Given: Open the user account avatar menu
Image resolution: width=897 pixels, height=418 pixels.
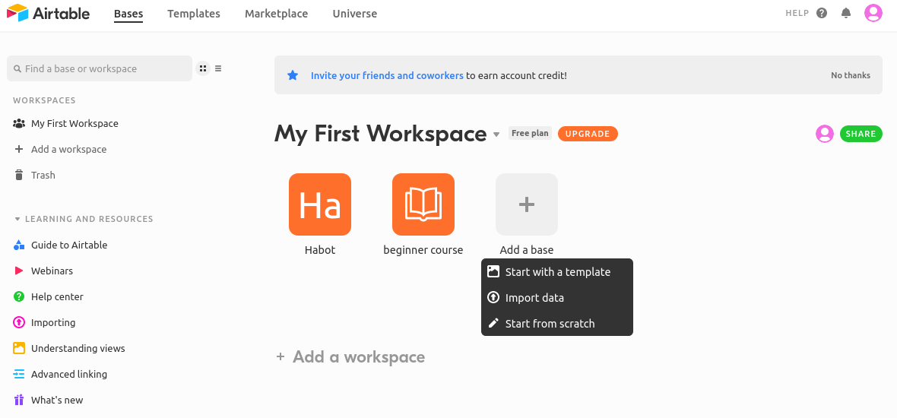Looking at the screenshot, I should point(873,13).
